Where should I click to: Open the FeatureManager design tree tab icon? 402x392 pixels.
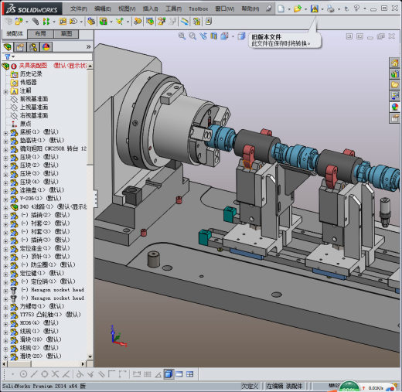pyautogui.click(x=8, y=47)
